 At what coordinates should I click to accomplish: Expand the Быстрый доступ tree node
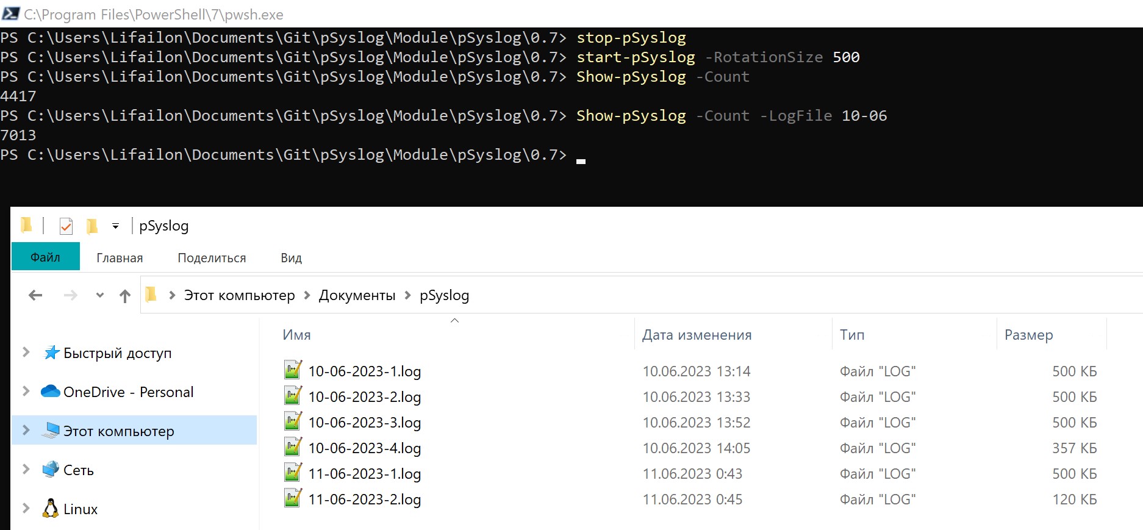tap(26, 352)
